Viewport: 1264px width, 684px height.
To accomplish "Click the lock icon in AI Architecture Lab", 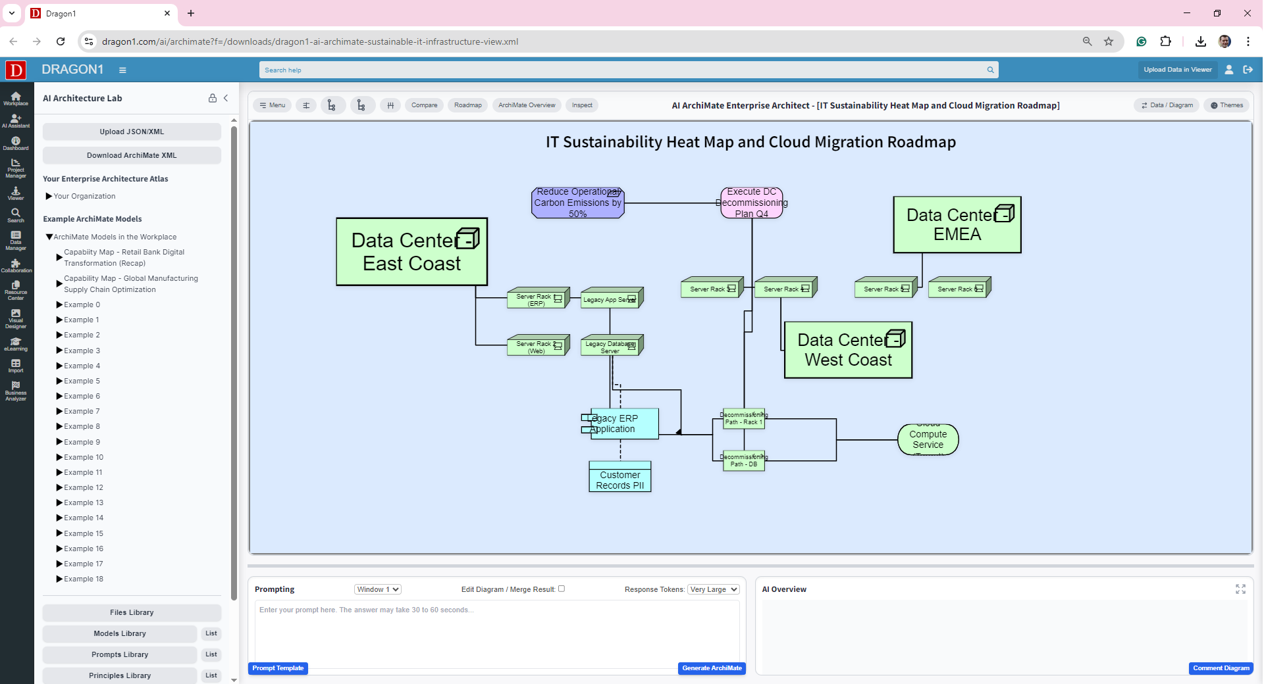I will 213,98.
